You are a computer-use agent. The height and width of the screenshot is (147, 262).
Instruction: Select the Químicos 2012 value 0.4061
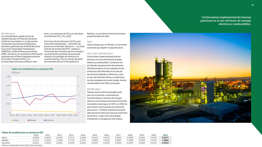coord(59,143)
